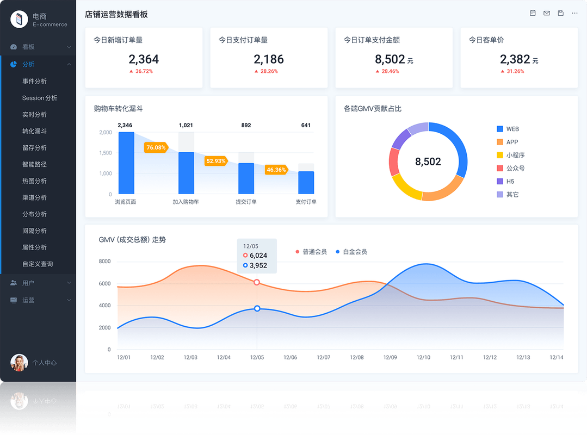
Task: Toggle the 普通会员 series in GMV chart legend
Action: (x=309, y=252)
